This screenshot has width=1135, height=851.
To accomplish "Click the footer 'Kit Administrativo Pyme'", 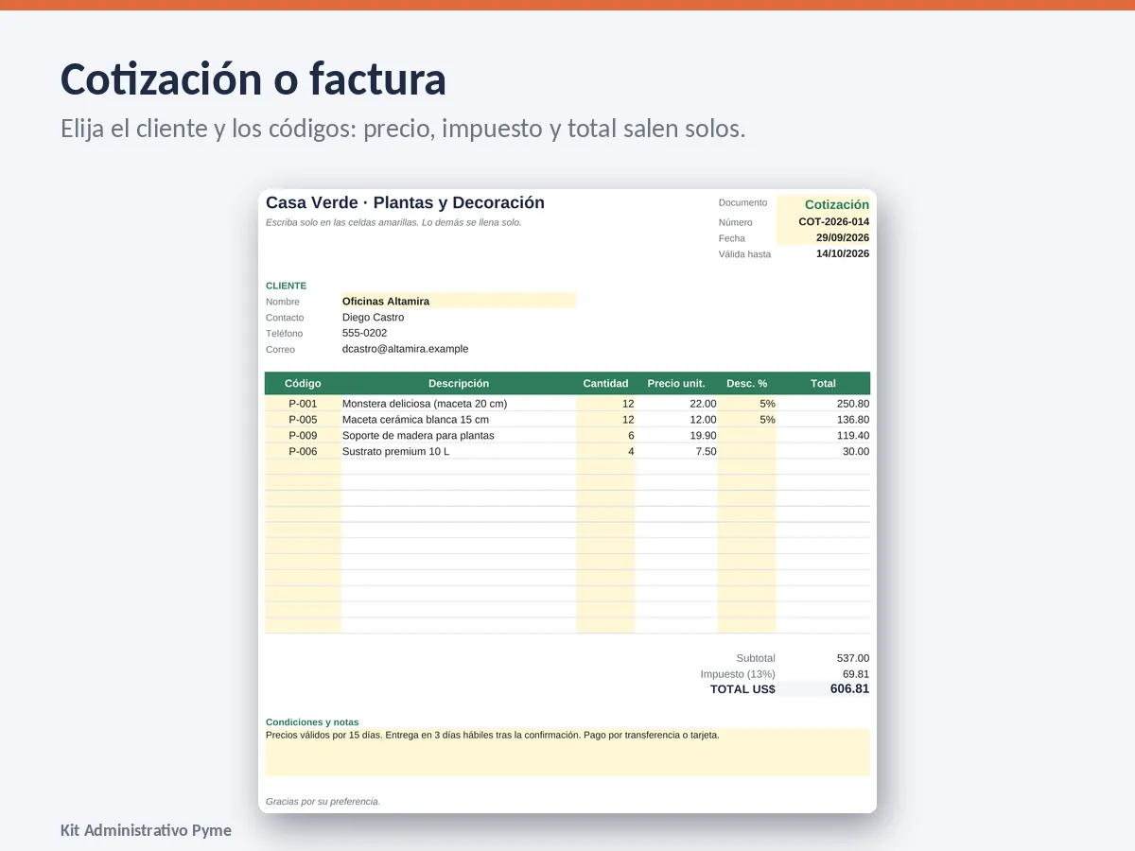I will [146, 830].
